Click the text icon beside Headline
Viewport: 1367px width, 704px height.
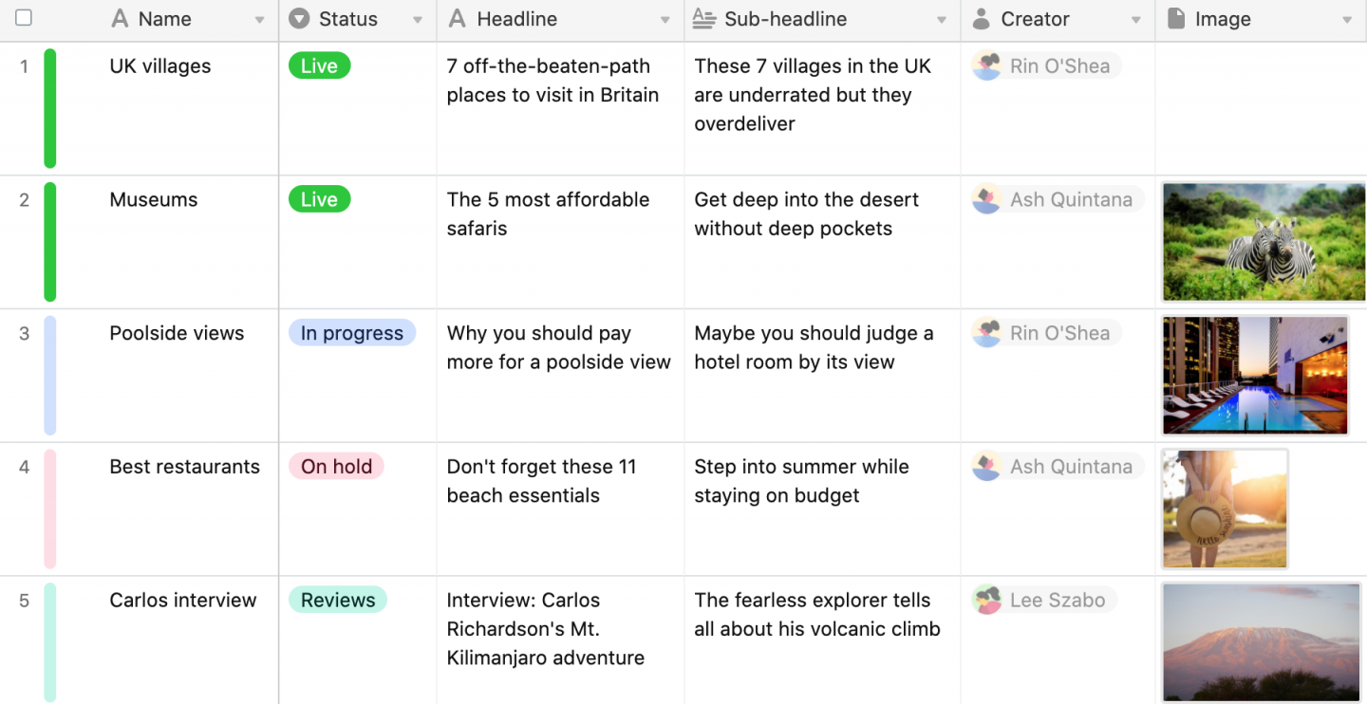pos(457,19)
